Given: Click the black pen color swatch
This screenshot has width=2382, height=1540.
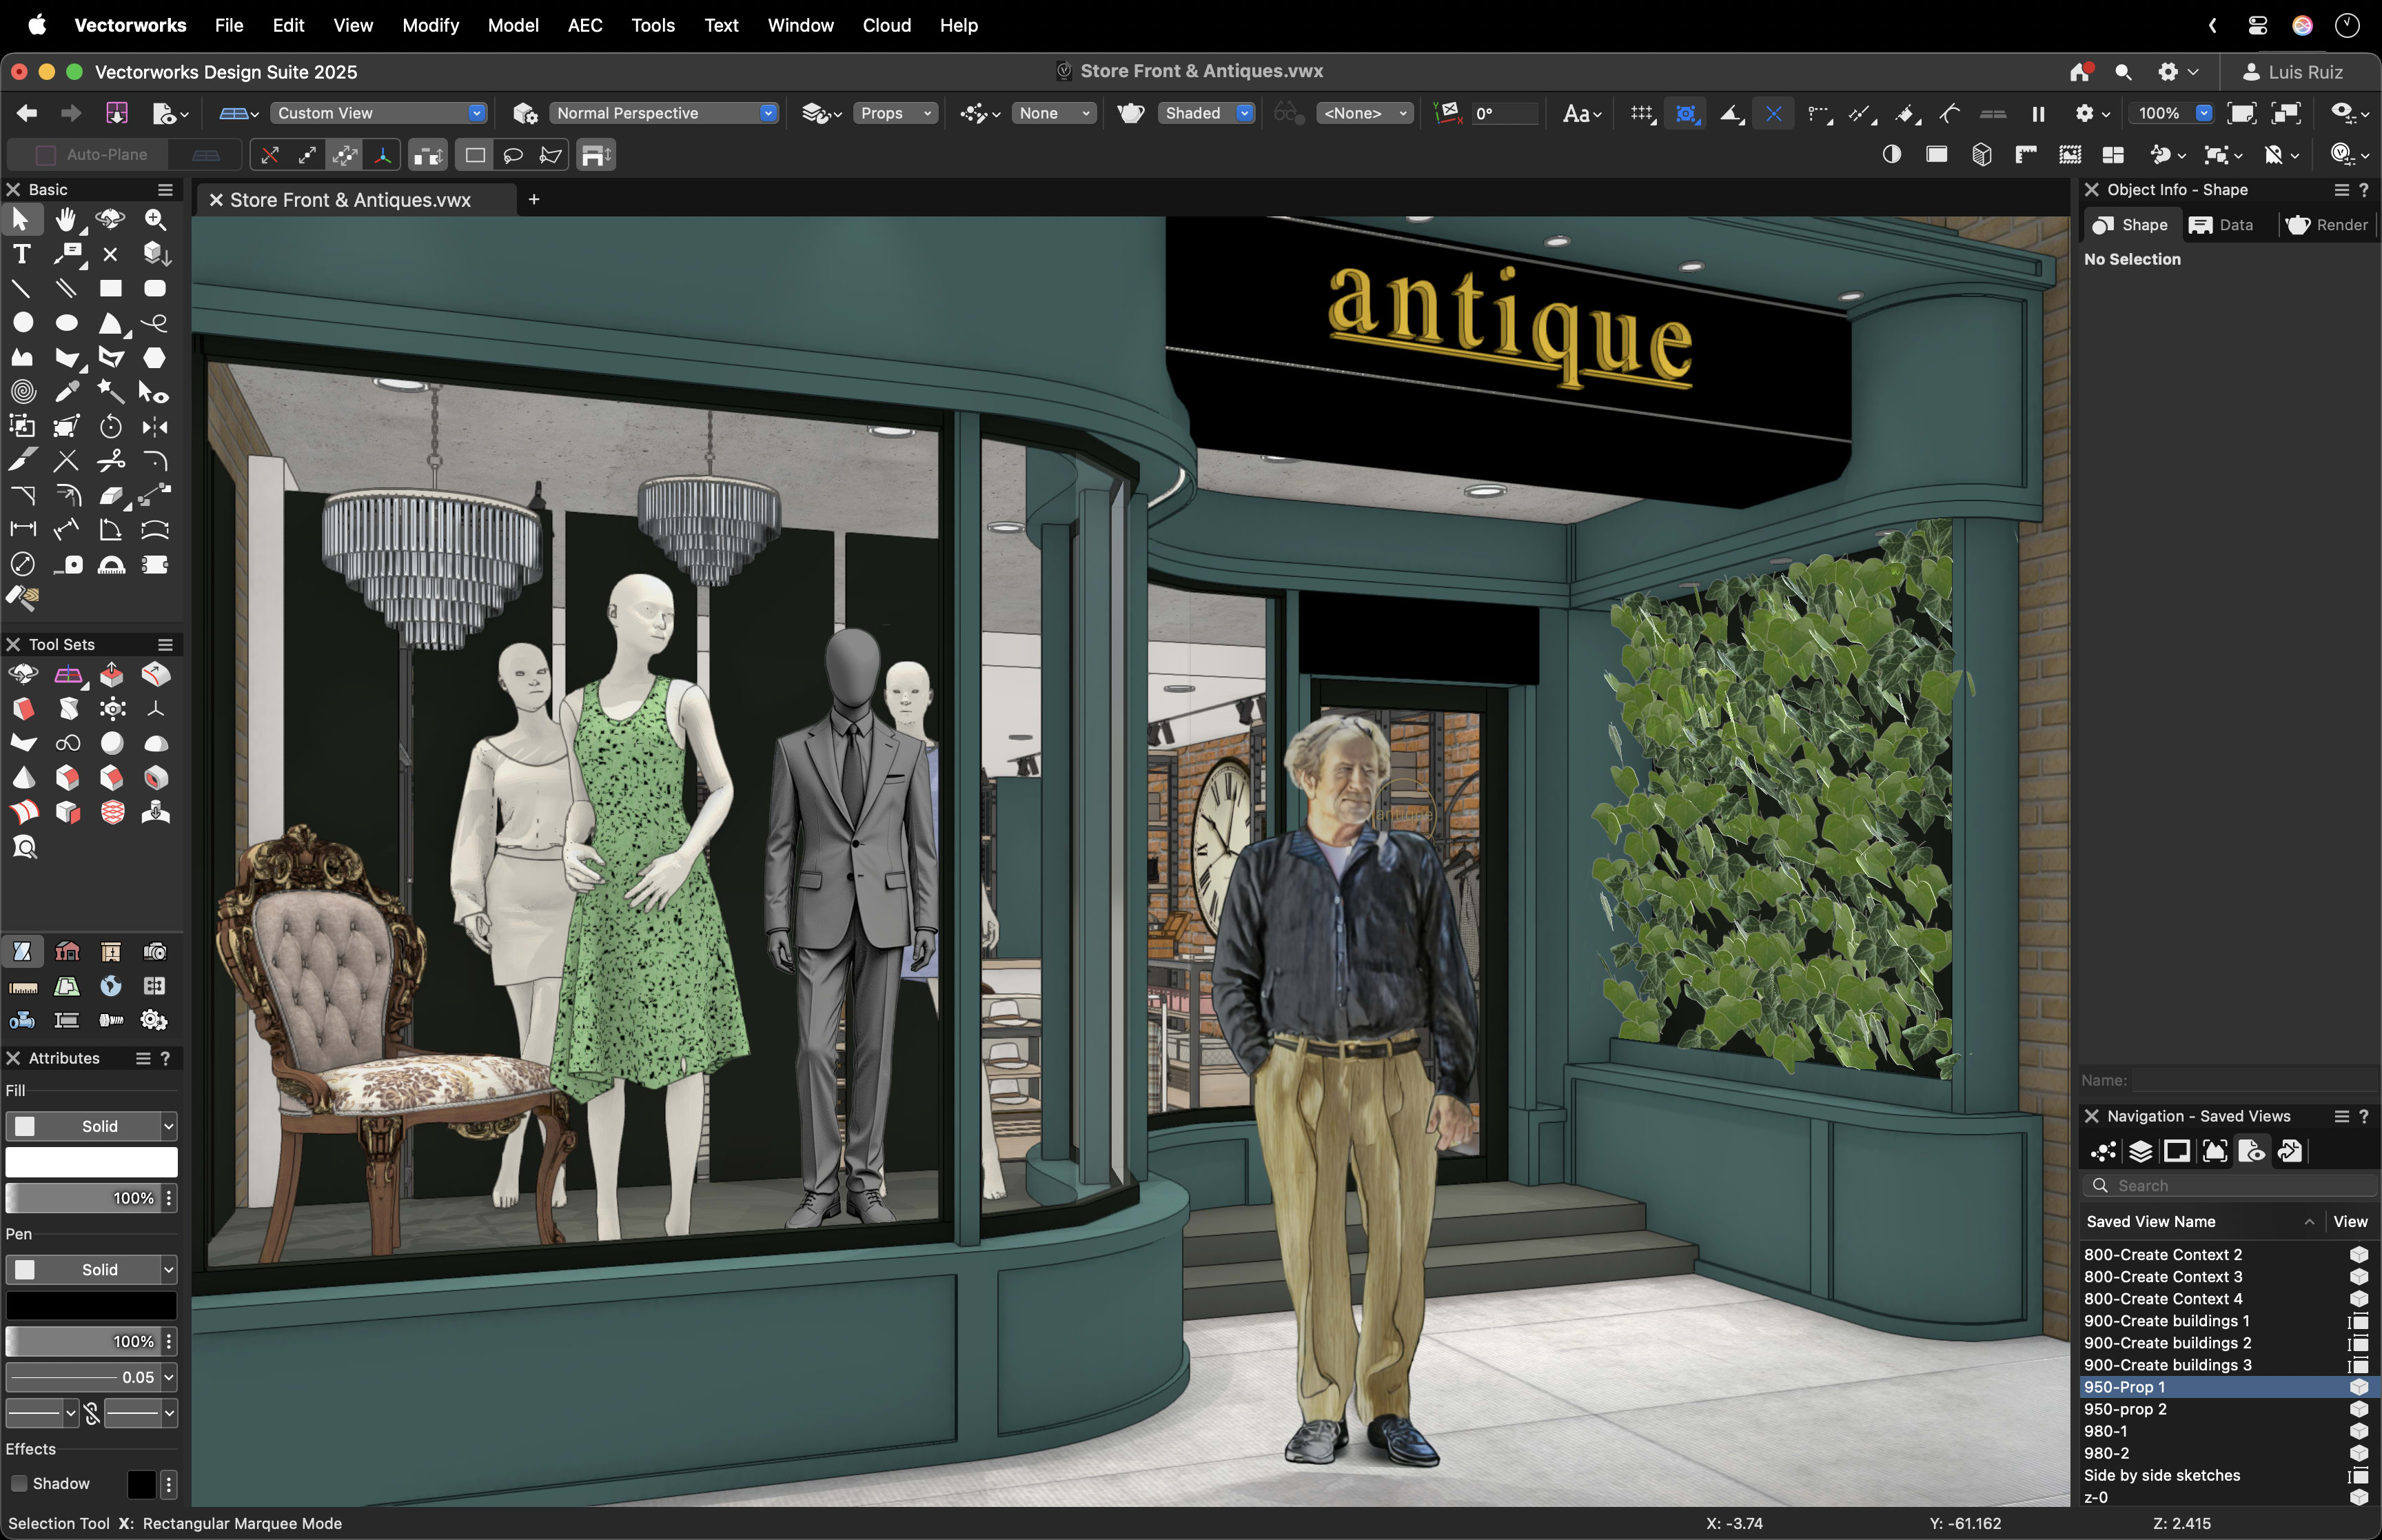Looking at the screenshot, I should coord(91,1305).
